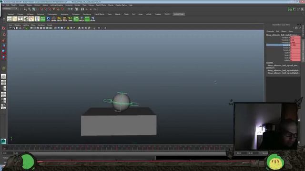Screen dimensions: 305x171
Task: Open the menu set dropdown
Action: [x=10, y=9]
